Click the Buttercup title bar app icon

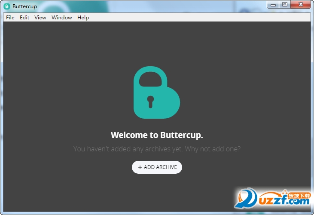7,6
